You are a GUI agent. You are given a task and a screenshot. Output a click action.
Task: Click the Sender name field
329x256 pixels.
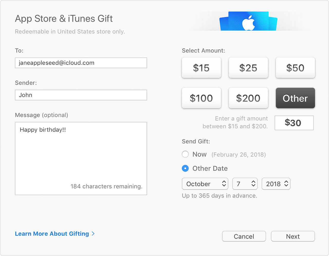pos(81,95)
